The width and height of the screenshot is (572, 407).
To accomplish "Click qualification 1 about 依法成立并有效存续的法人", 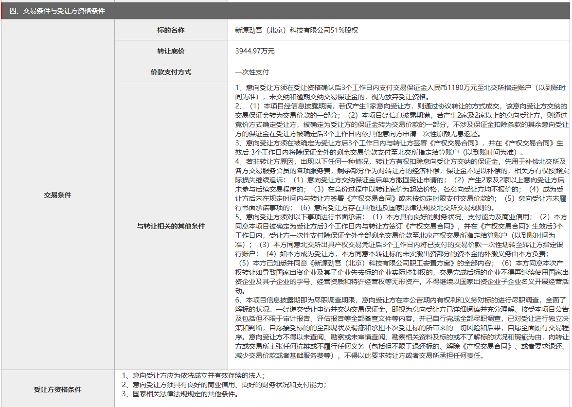I will [194, 375].
